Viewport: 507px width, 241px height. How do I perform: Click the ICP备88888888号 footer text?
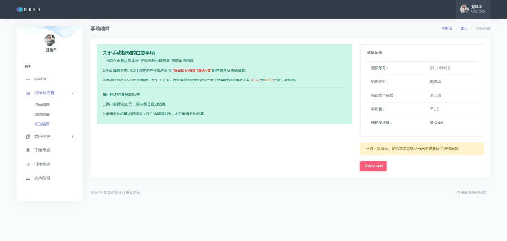471,193
